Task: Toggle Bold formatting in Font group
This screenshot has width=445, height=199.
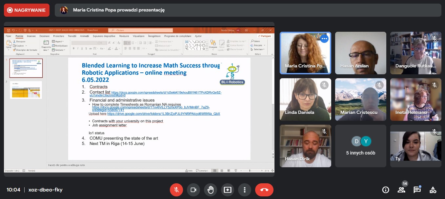Action: pyautogui.click(x=73, y=48)
